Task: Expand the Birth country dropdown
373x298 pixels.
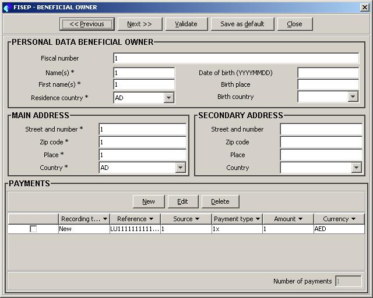Action: (353, 97)
